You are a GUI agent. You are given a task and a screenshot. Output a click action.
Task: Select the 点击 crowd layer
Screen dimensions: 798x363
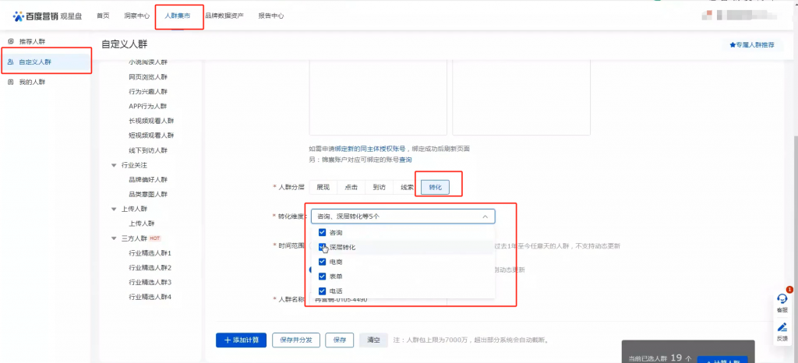coord(351,187)
